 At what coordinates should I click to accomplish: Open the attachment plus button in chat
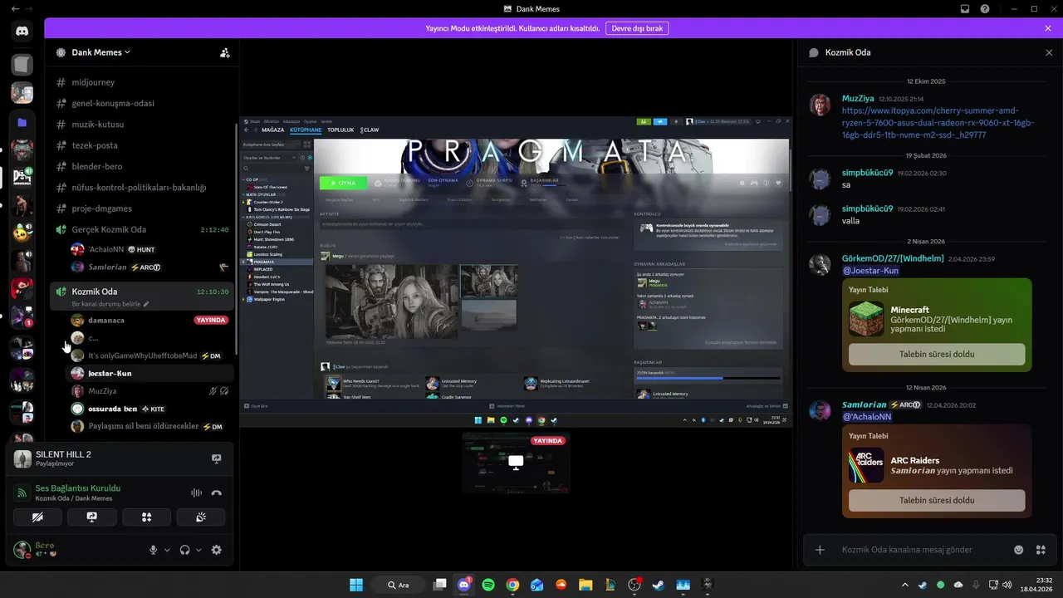(820, 550)
